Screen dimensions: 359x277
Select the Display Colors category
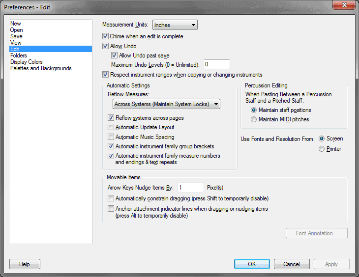27,62
